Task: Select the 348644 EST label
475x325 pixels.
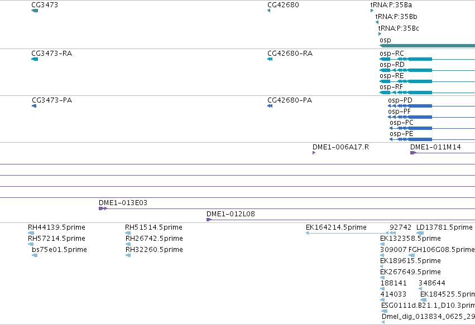Action: click(431, 283)
